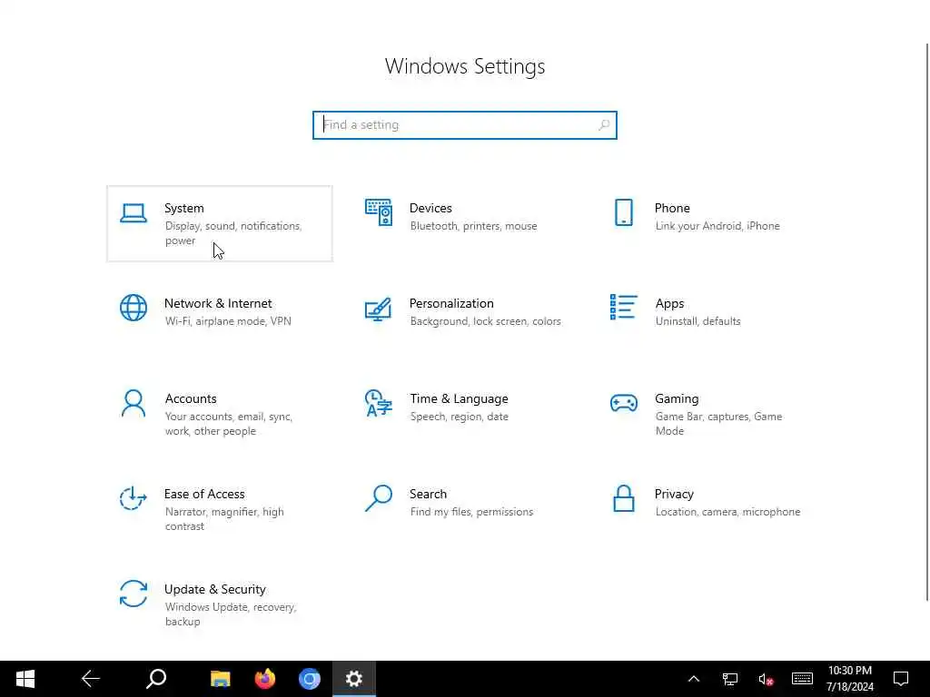Click 'Game Bar, captures, Game Mode' text

(x=719, y=424)
